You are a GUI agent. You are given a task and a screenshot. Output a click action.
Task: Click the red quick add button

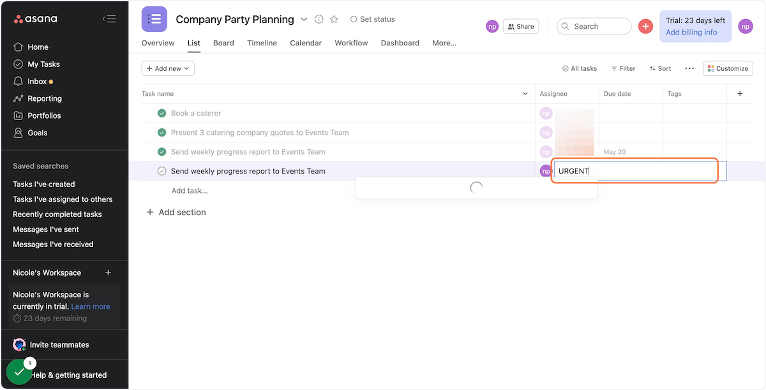[645, 26]
